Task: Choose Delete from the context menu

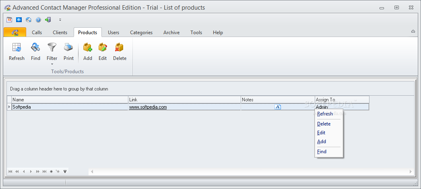Action: [x=324, y=124]
